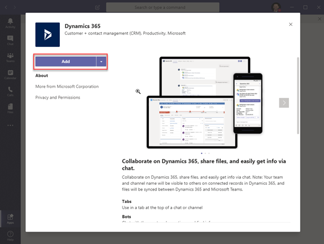Click the 'Bots' capability heading
This screenshot has height=244, width=324.
click(126, 216)
